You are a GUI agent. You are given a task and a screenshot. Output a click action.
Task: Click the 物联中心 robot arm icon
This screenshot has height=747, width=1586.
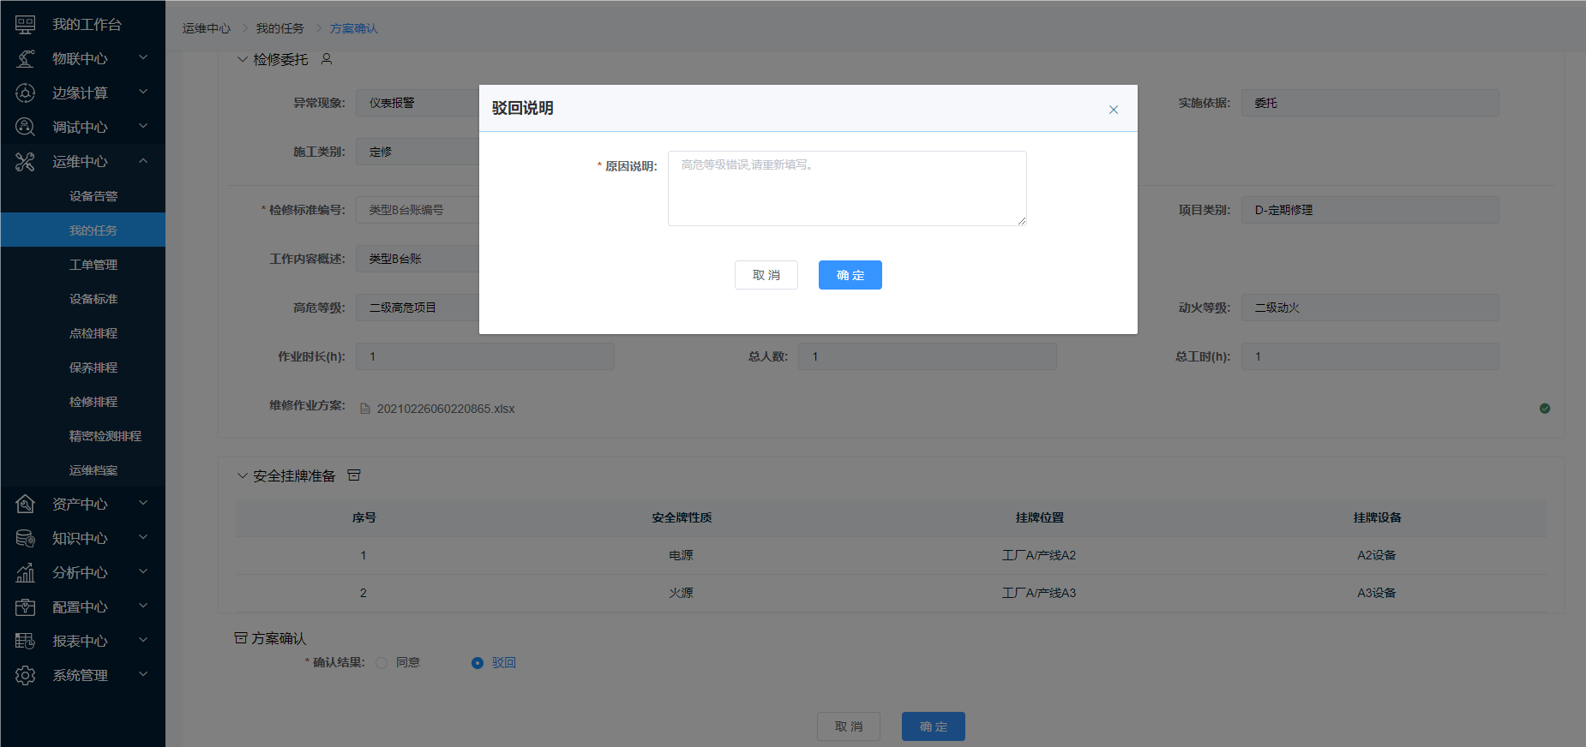click(x=26, y=59)
